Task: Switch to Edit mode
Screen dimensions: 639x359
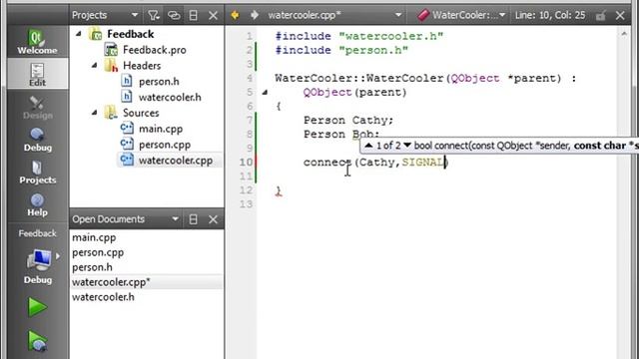Action: [x=37, y=74]
